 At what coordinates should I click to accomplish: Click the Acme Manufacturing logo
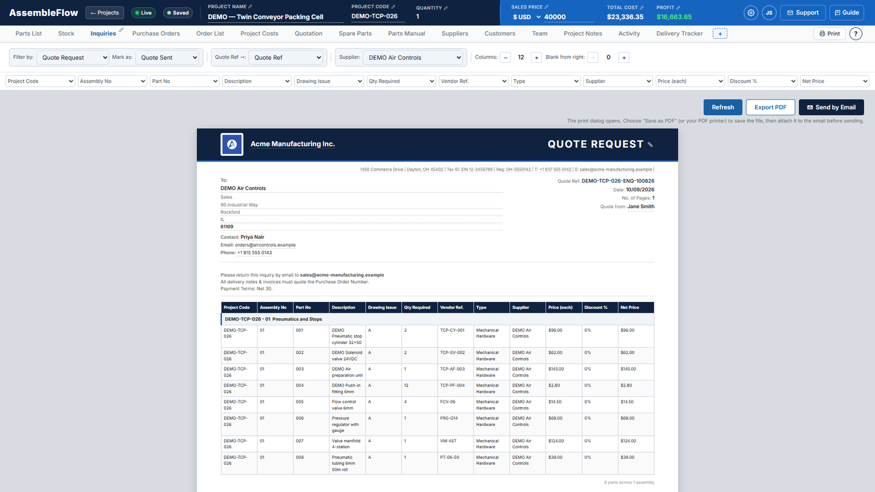232,144
